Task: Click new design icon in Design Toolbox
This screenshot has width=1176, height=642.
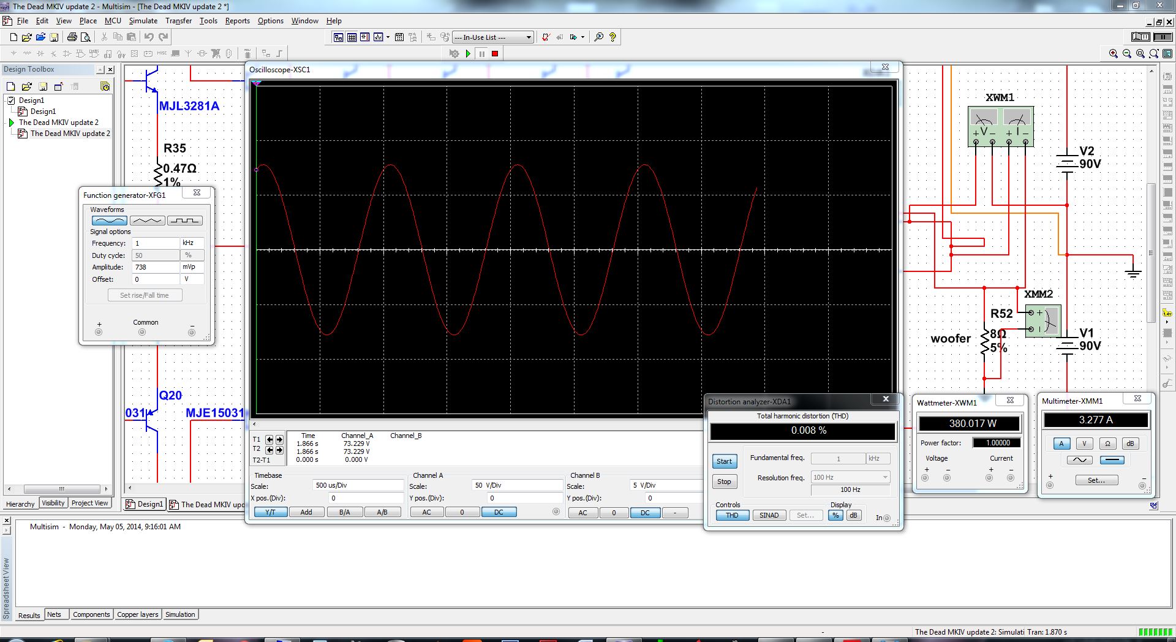Action: [10, 86]
